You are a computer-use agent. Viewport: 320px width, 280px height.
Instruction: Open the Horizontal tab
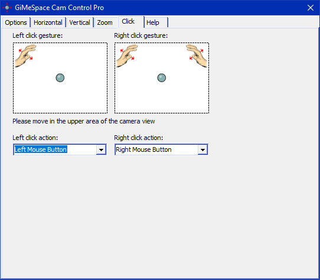48,22
